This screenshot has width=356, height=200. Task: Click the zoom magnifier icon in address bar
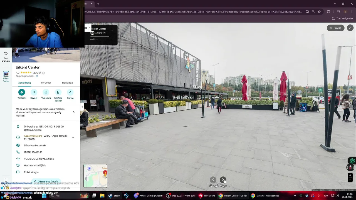click(313, 12)
